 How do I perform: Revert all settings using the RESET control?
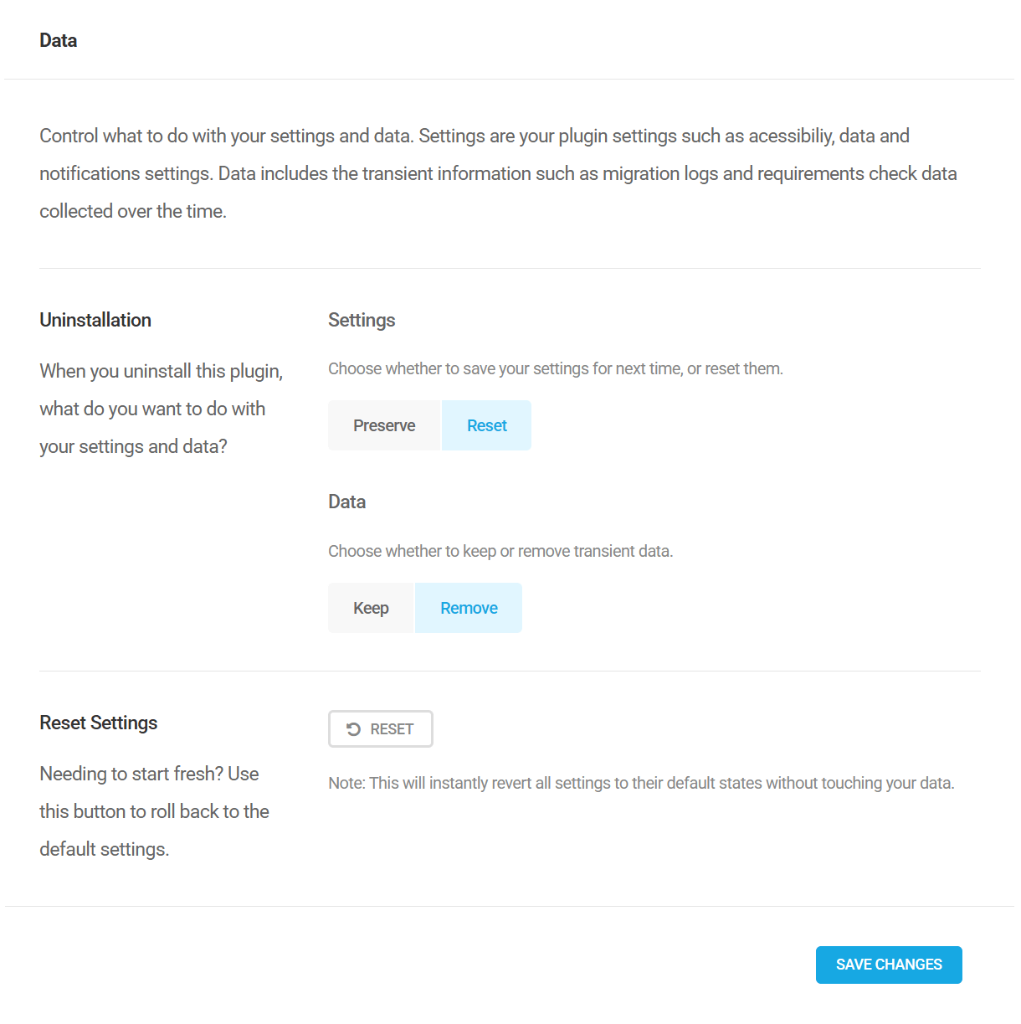click(x=381, y=728)
